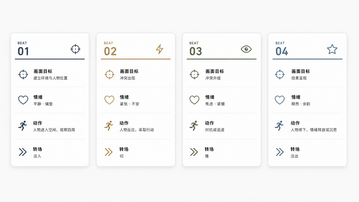Click the heart icon in Beat 03 card

tap(194, 100)
